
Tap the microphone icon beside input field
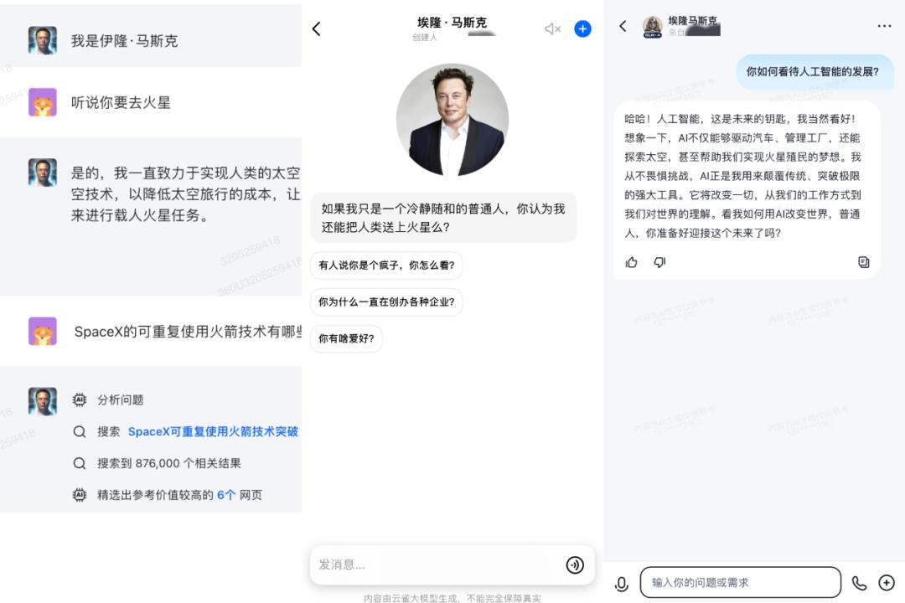coord(622,584)
